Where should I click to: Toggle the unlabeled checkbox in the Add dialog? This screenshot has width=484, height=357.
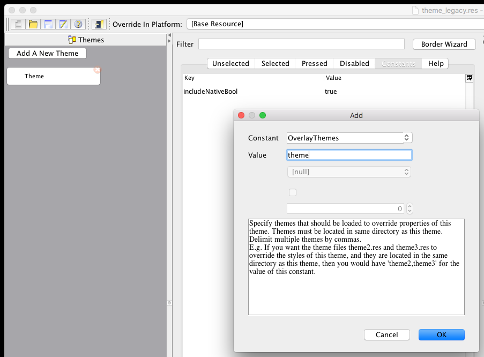[x=292, y=192]
